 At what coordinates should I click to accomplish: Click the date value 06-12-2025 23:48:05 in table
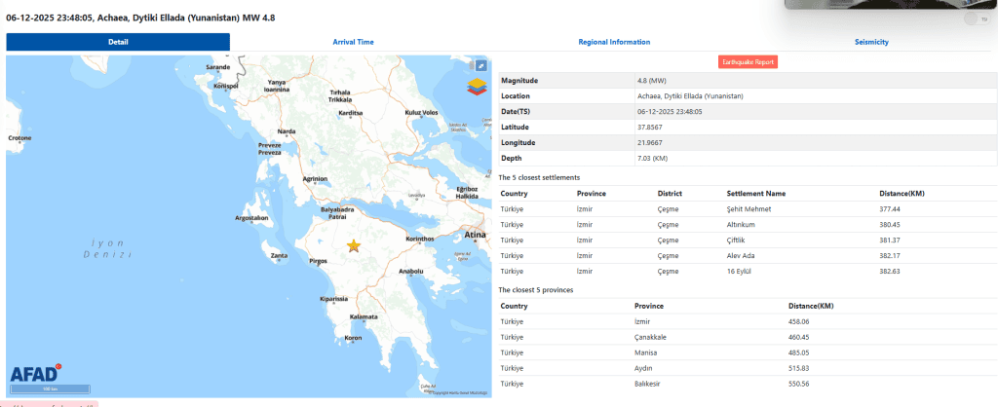pyautogui.click(x=670, y=111)
